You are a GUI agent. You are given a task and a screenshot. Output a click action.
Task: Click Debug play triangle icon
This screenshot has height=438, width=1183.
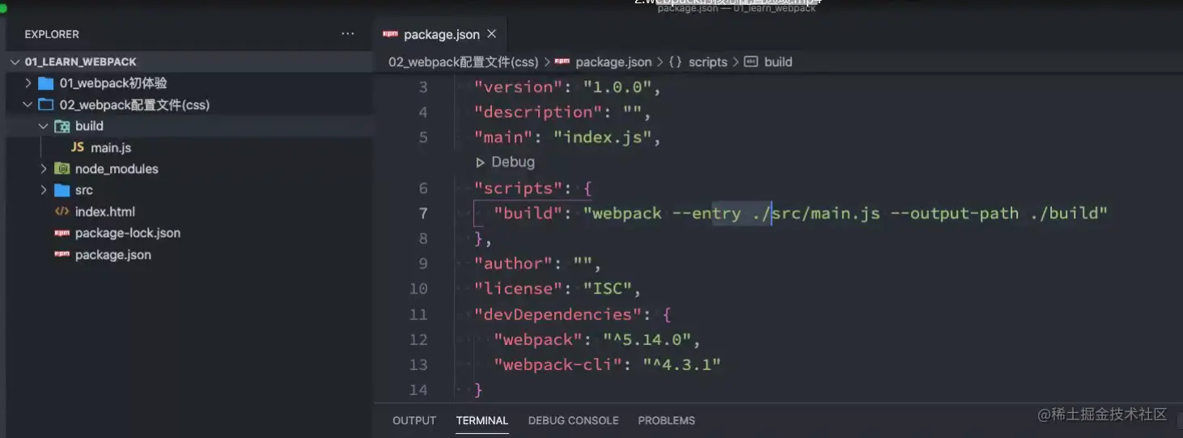pyautogui.click(x=481, y=162)
